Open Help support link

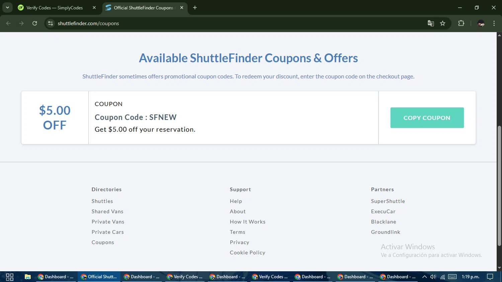236,201
